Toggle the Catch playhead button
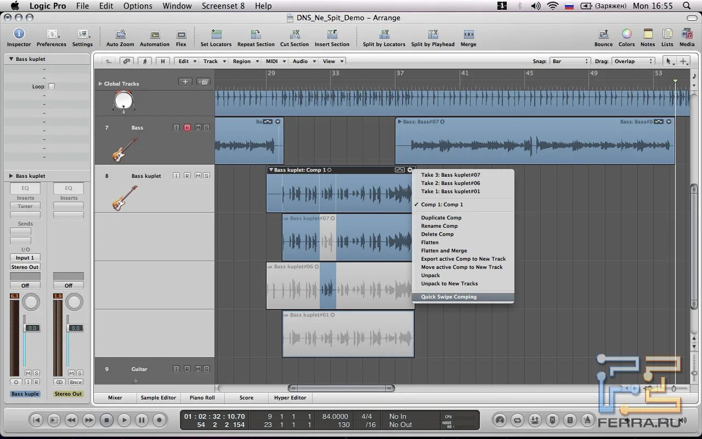This screenshot has width=702, height=439. point(145,61)
